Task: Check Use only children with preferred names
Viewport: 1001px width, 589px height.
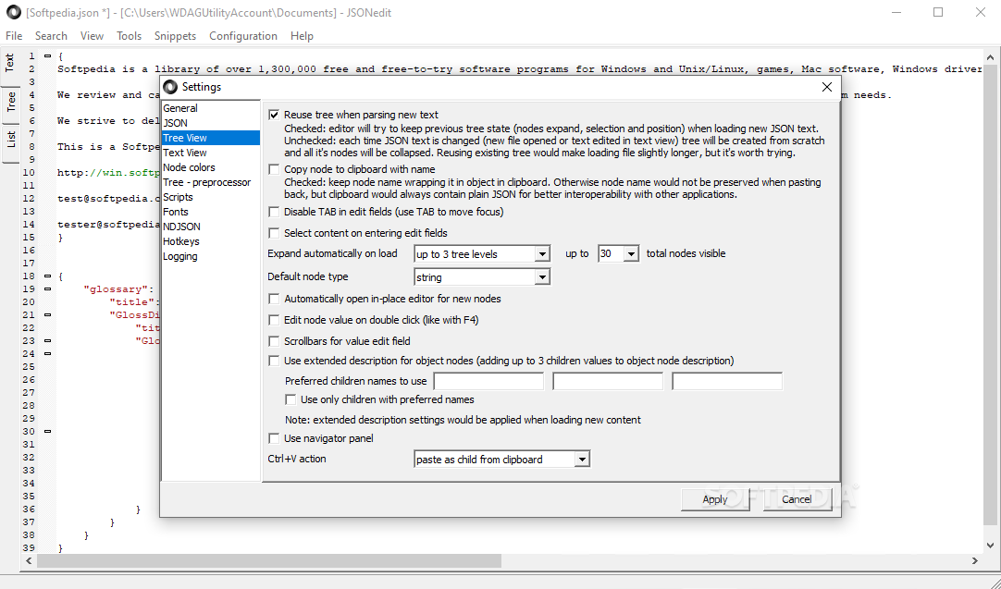Action: tap(290, 399)
